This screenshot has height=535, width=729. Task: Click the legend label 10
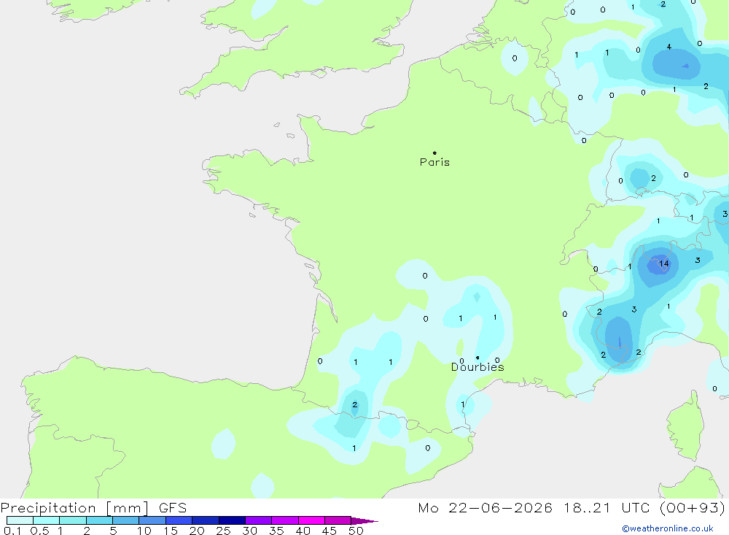144,531
